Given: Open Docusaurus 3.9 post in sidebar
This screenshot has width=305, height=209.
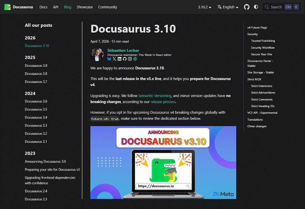Looking at the screenshot, I should pos(36,66).
